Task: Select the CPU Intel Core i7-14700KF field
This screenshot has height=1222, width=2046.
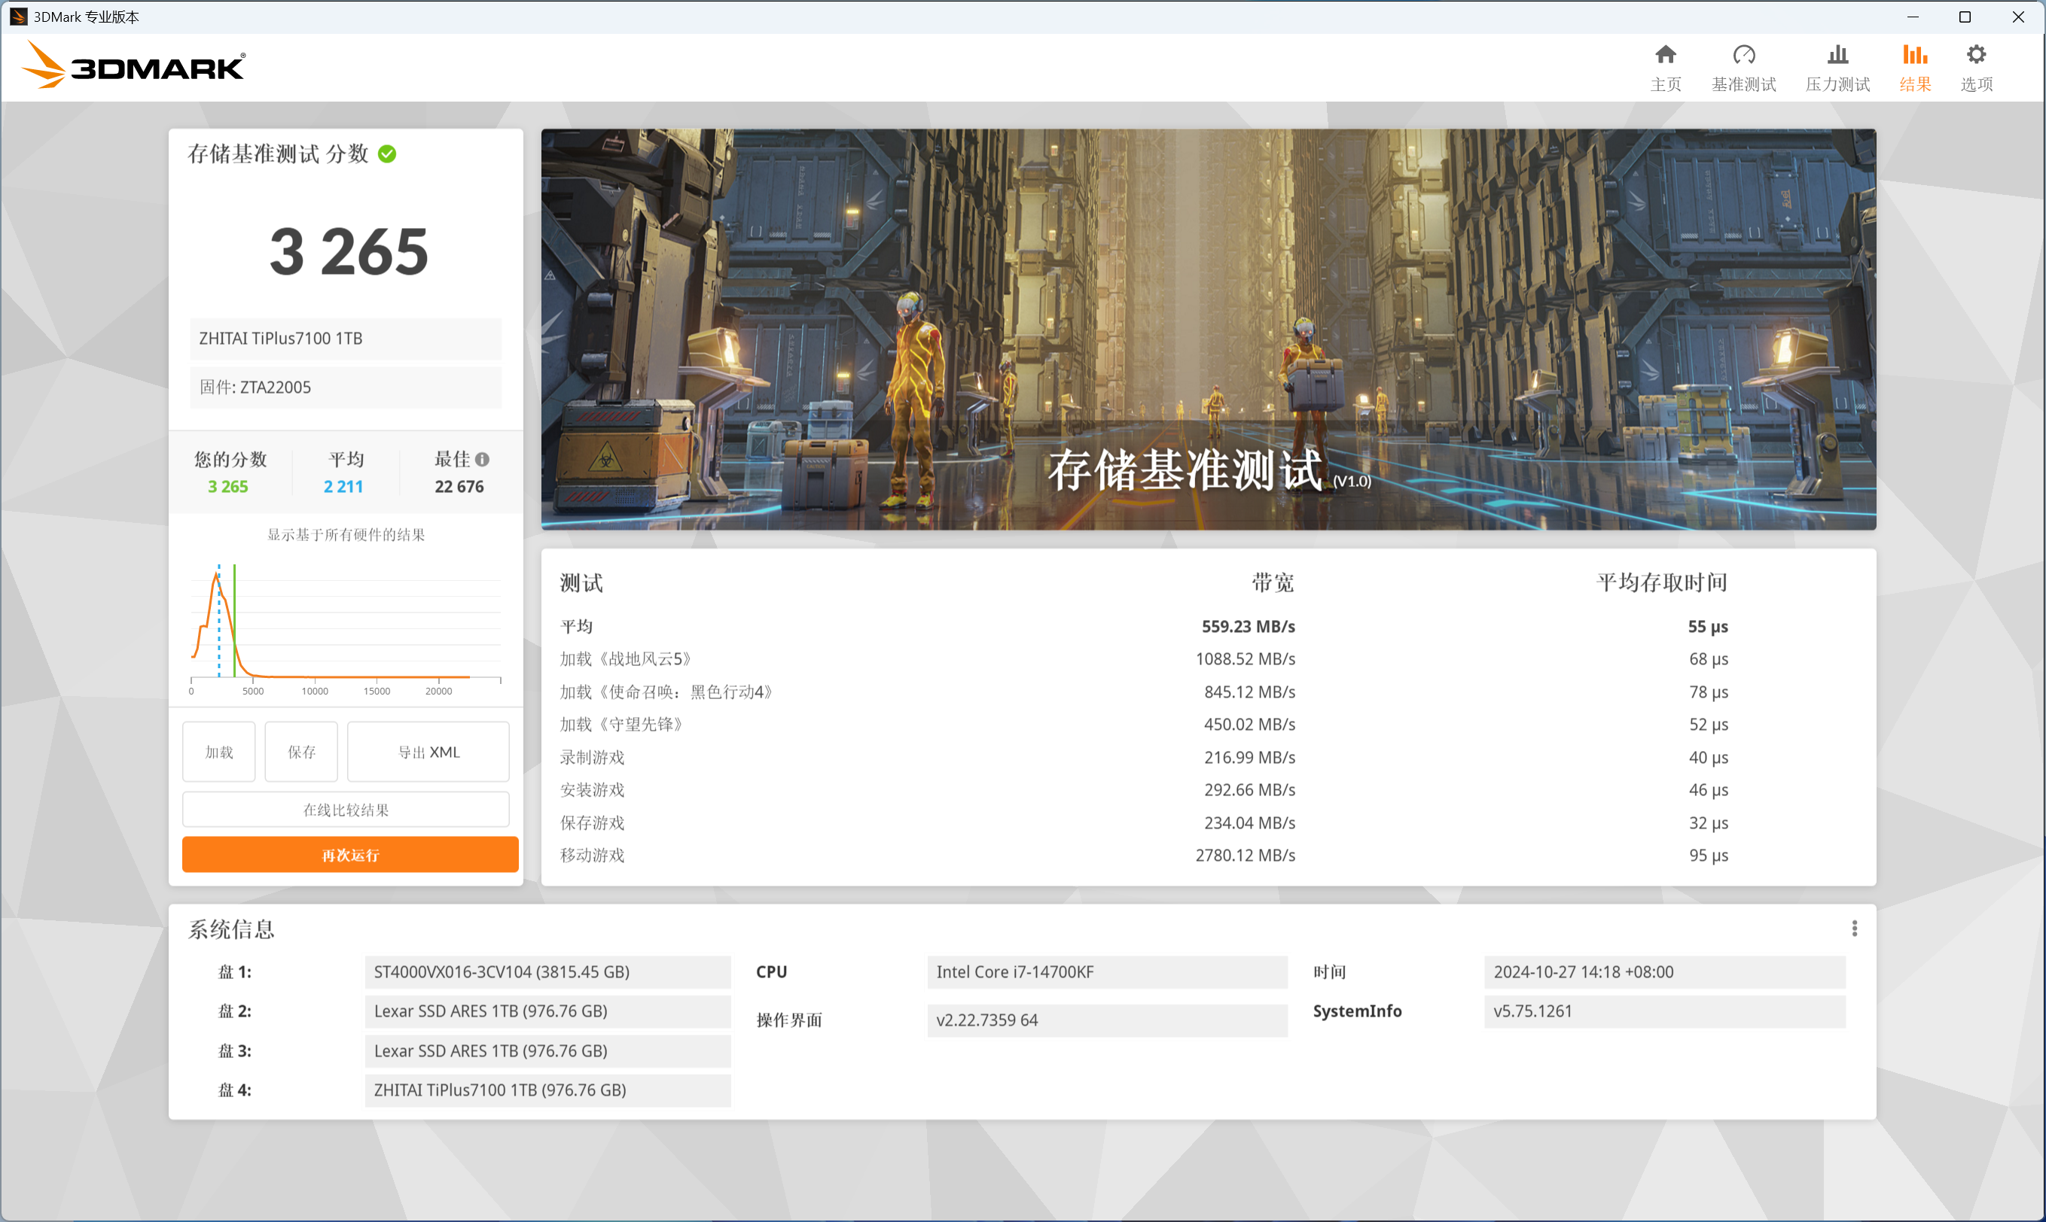Action: pos(1107,971)
